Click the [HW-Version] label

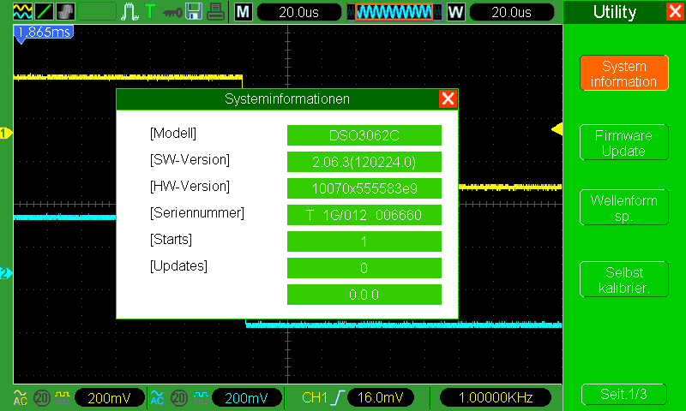coord(190,187)
